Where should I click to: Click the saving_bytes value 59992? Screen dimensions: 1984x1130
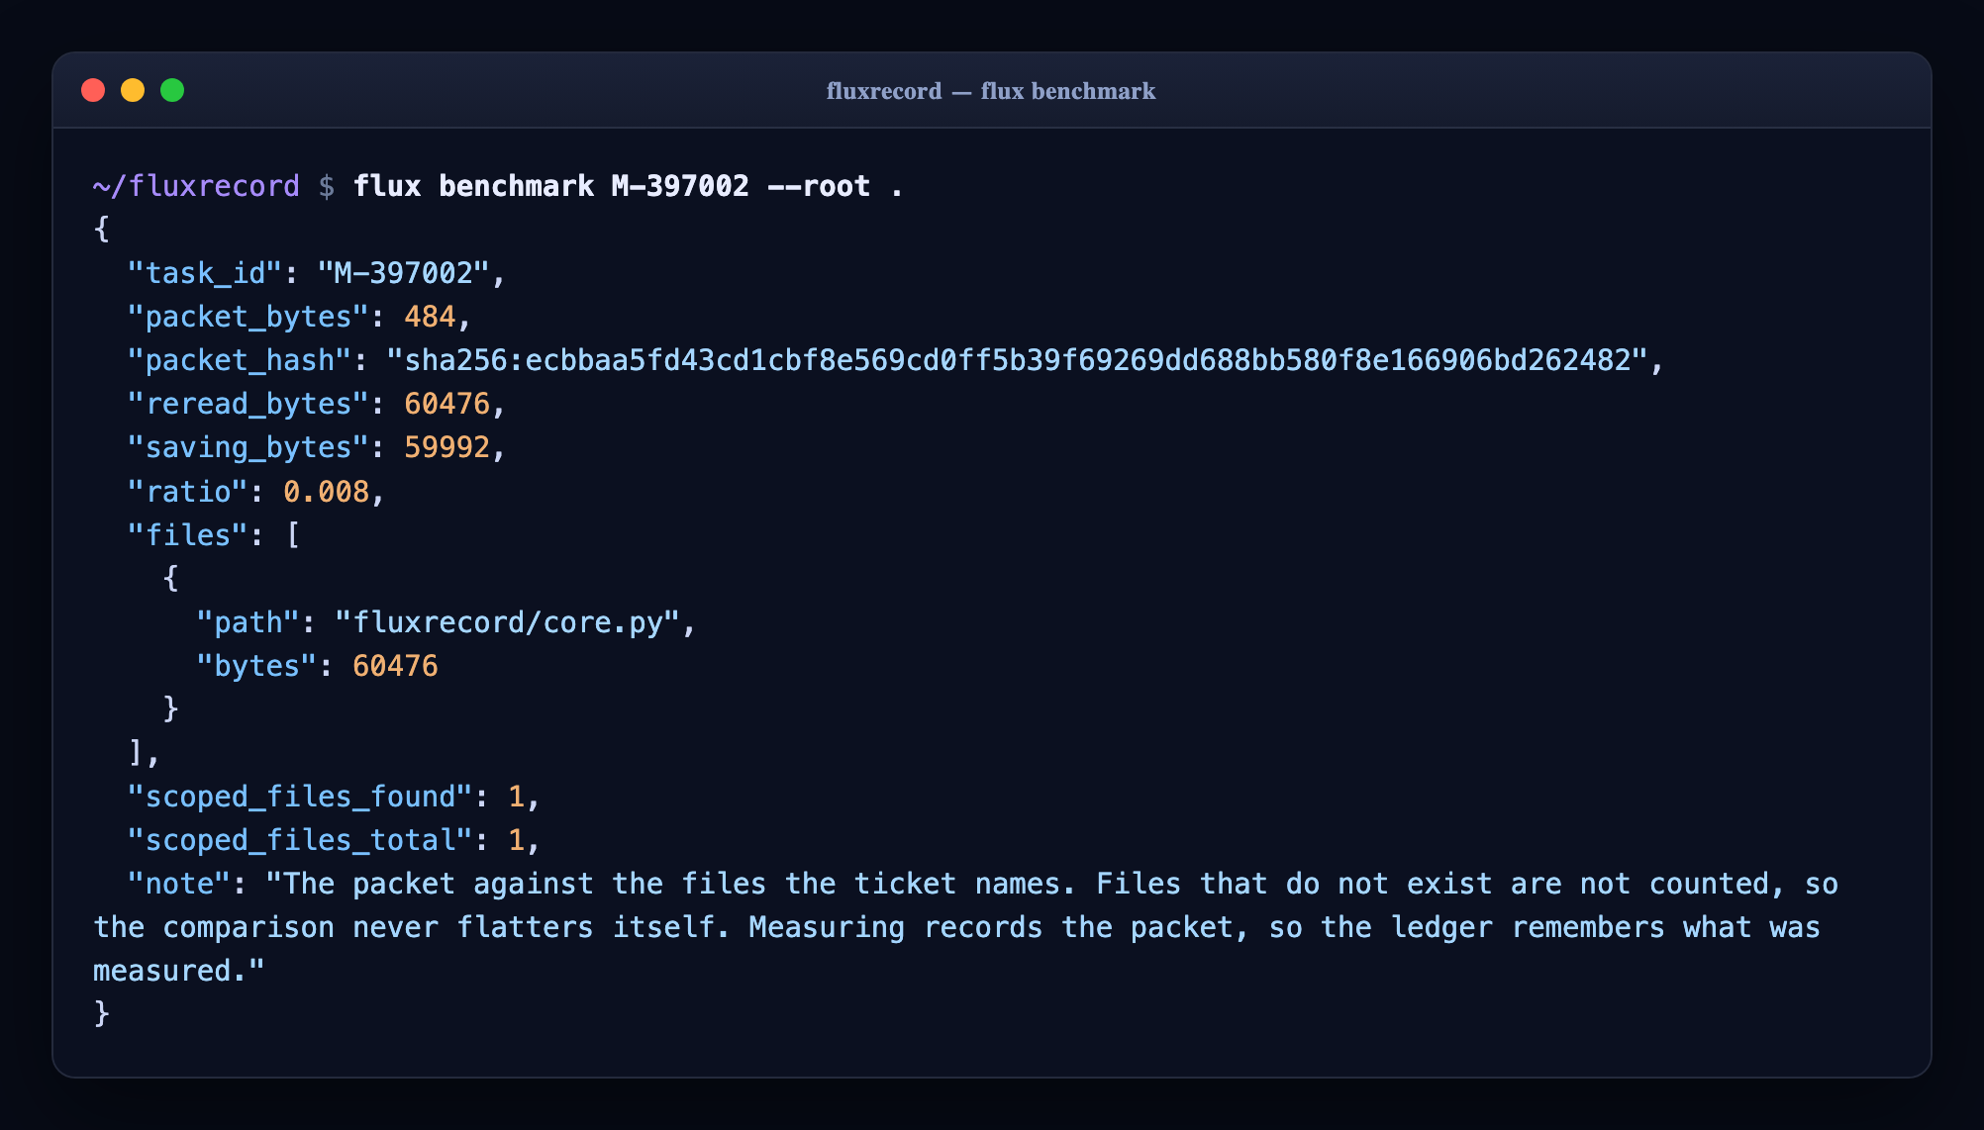[446, 447]
